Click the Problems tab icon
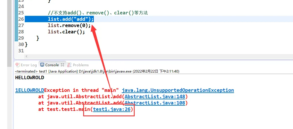293x129 pixels. tap(69, 65)
